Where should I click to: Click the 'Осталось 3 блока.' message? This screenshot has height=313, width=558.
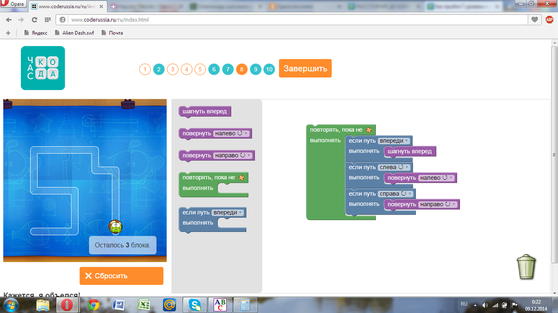coord(123,245)
